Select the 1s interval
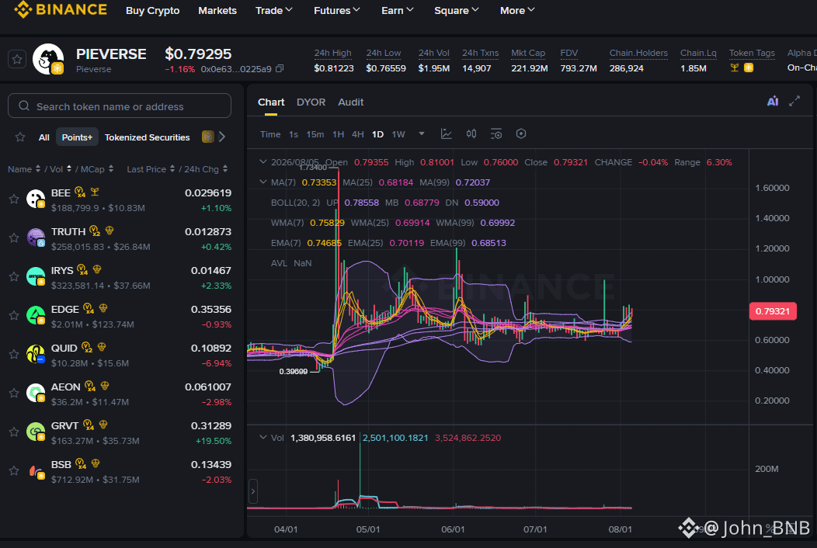This screenshot has height=548, width=817. point(294,134)
